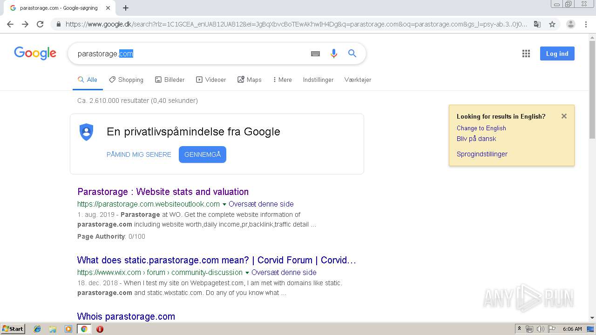Click the network tray icon
596x335 pixels.
[x=529, y=329]
